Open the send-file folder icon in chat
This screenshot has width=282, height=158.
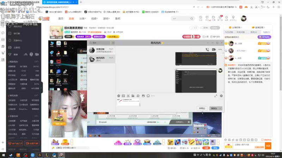coord(133,96)
